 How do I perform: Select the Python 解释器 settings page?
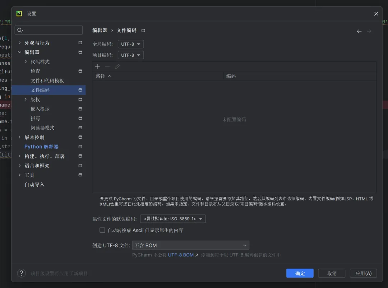(x=41, y=147)
